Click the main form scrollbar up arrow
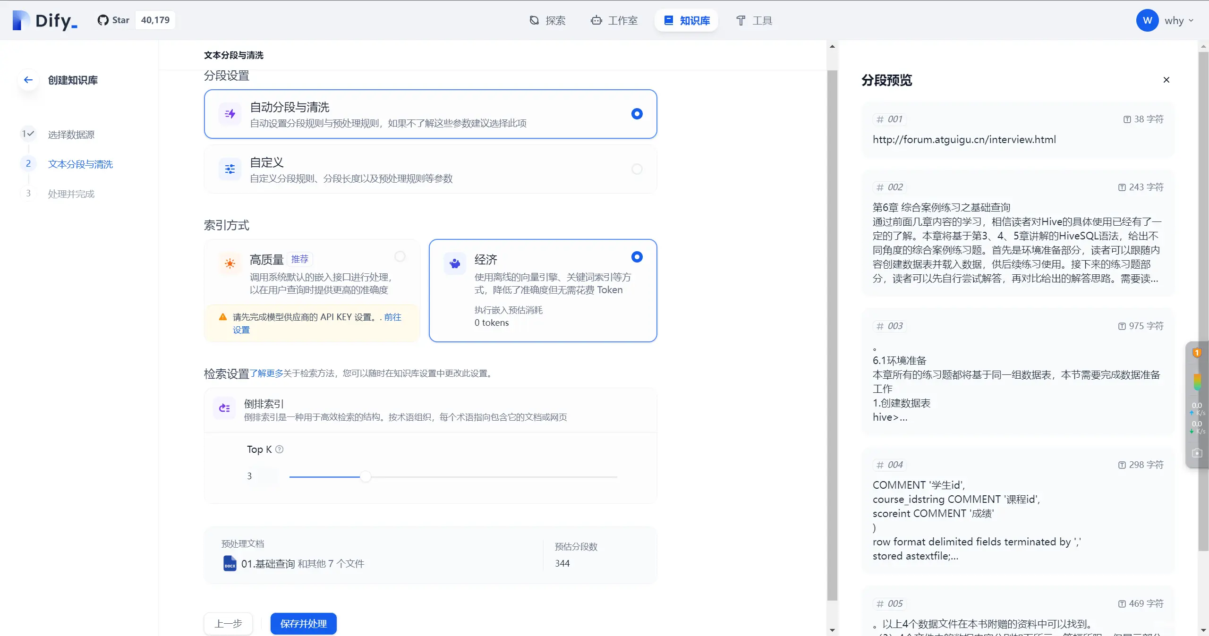The height and width of the screenshot is (636, 1209). [x=832, y=46]
